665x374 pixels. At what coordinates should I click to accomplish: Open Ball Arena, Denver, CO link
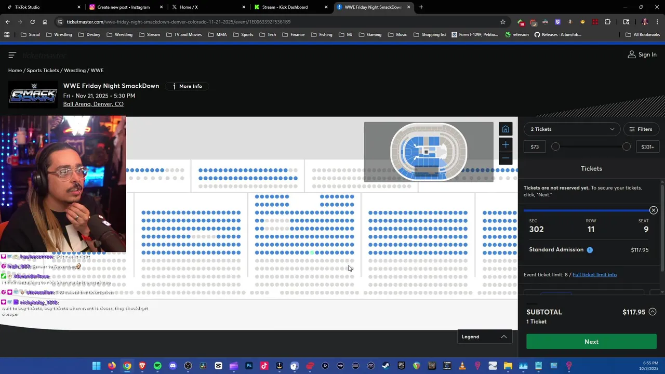94,104
